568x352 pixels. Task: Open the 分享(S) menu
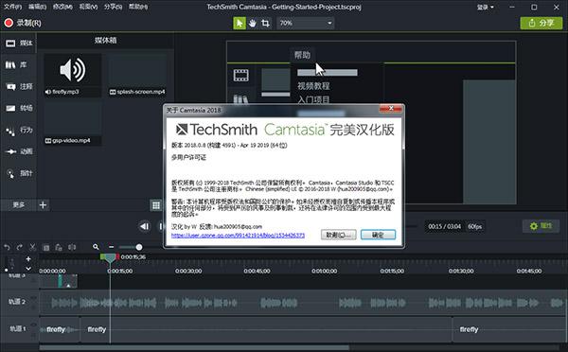click(x=113, y=7)
